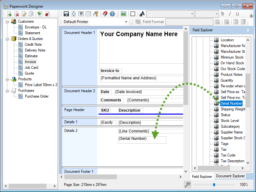The height and width of the screenshot is (192, 256).
Task: Switch to the Document Explorer tab
Action: point(230,176)
